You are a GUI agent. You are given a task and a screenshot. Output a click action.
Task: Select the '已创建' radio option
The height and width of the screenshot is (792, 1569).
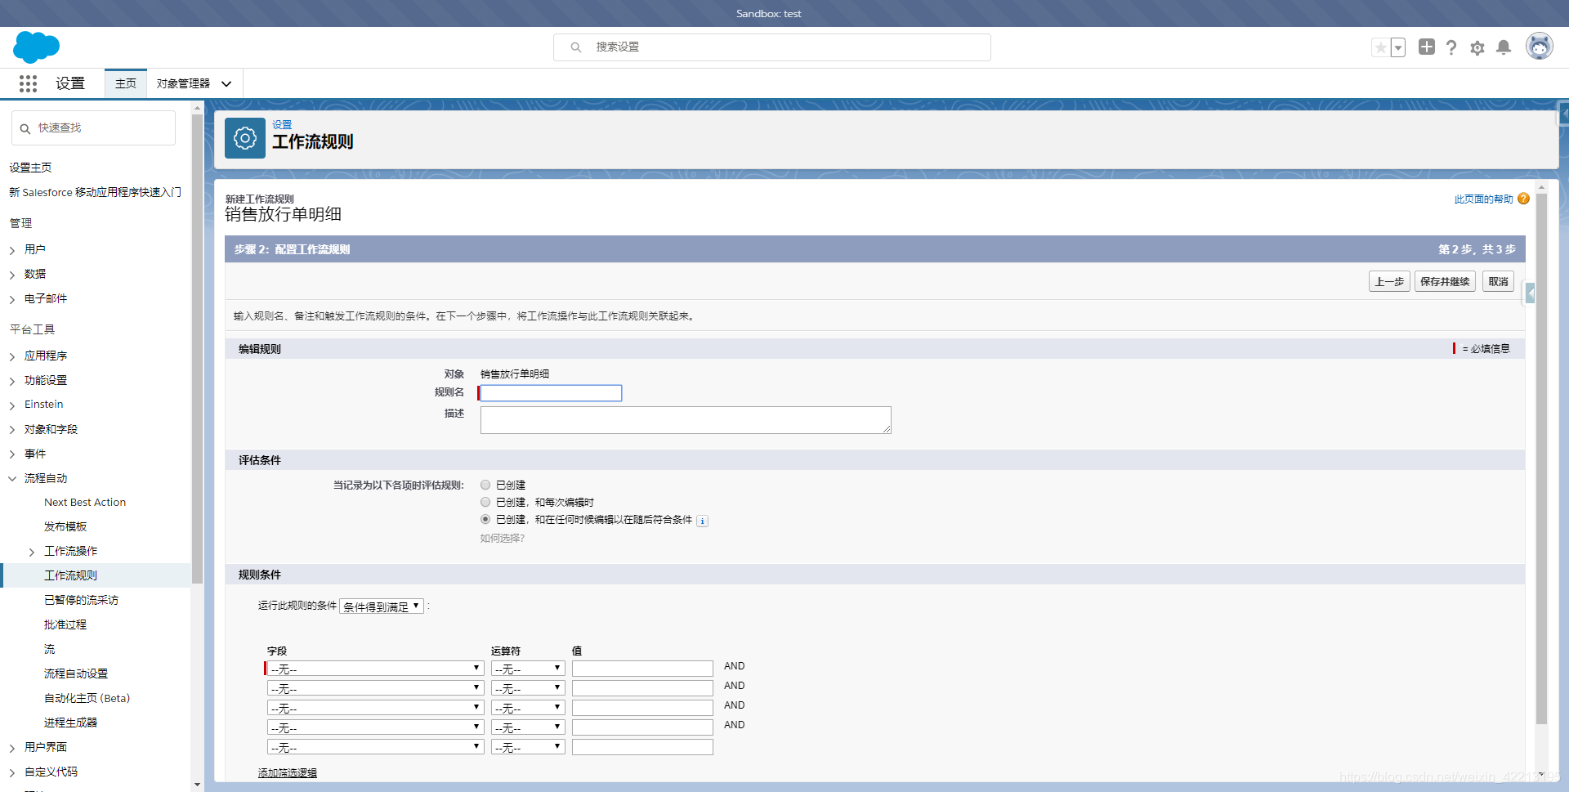point(485,485)
